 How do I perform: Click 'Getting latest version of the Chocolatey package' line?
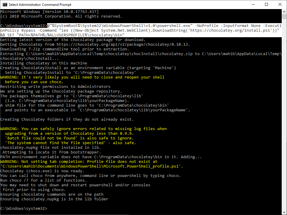[x=73, y=40]
